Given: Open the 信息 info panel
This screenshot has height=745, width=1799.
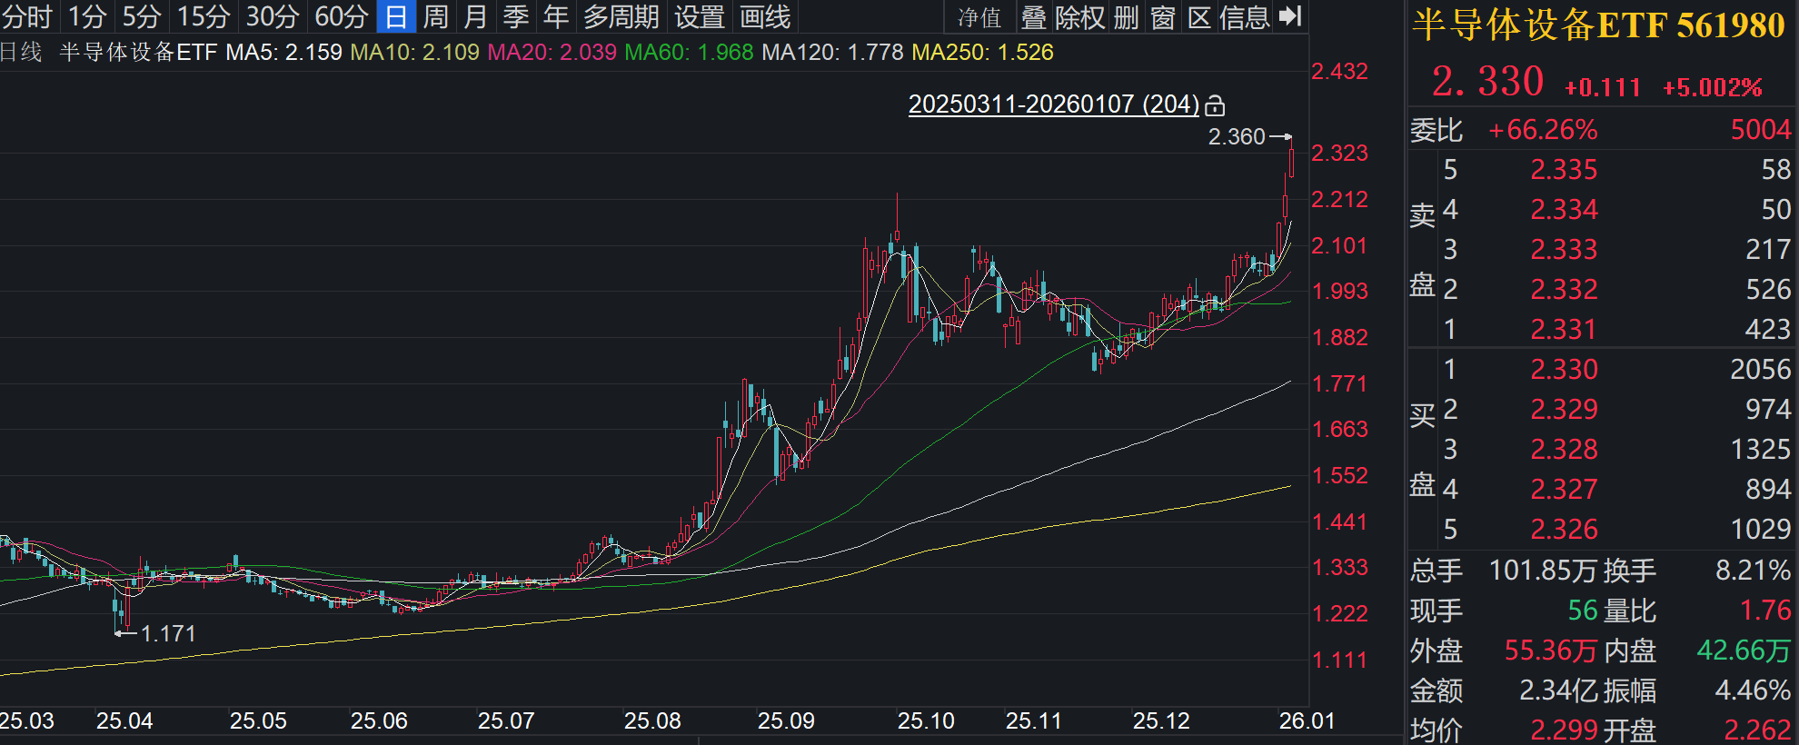Looking at the screenshot, I should point(1244,17).
